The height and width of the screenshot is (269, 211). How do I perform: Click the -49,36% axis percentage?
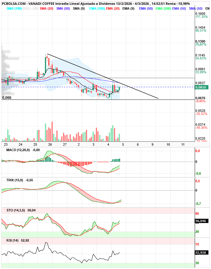pos(201,128)
